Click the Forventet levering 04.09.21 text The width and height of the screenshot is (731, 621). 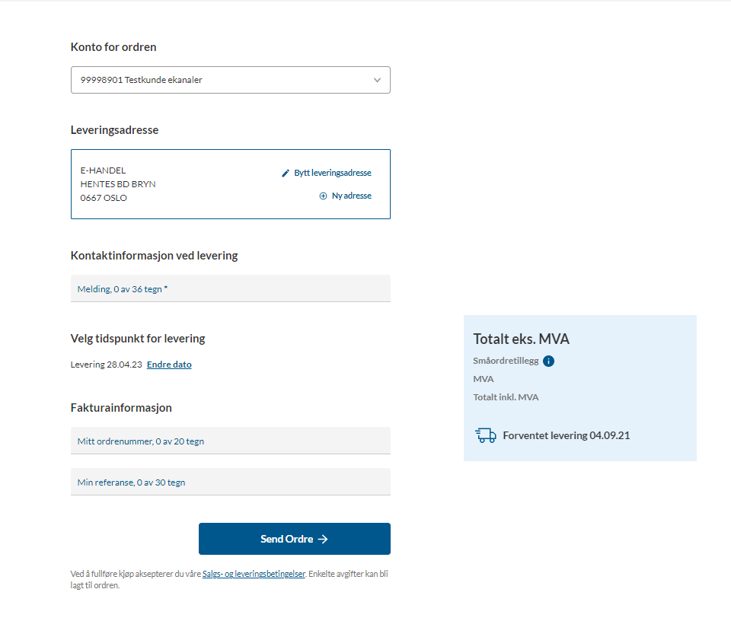click(x=566, y=435)
